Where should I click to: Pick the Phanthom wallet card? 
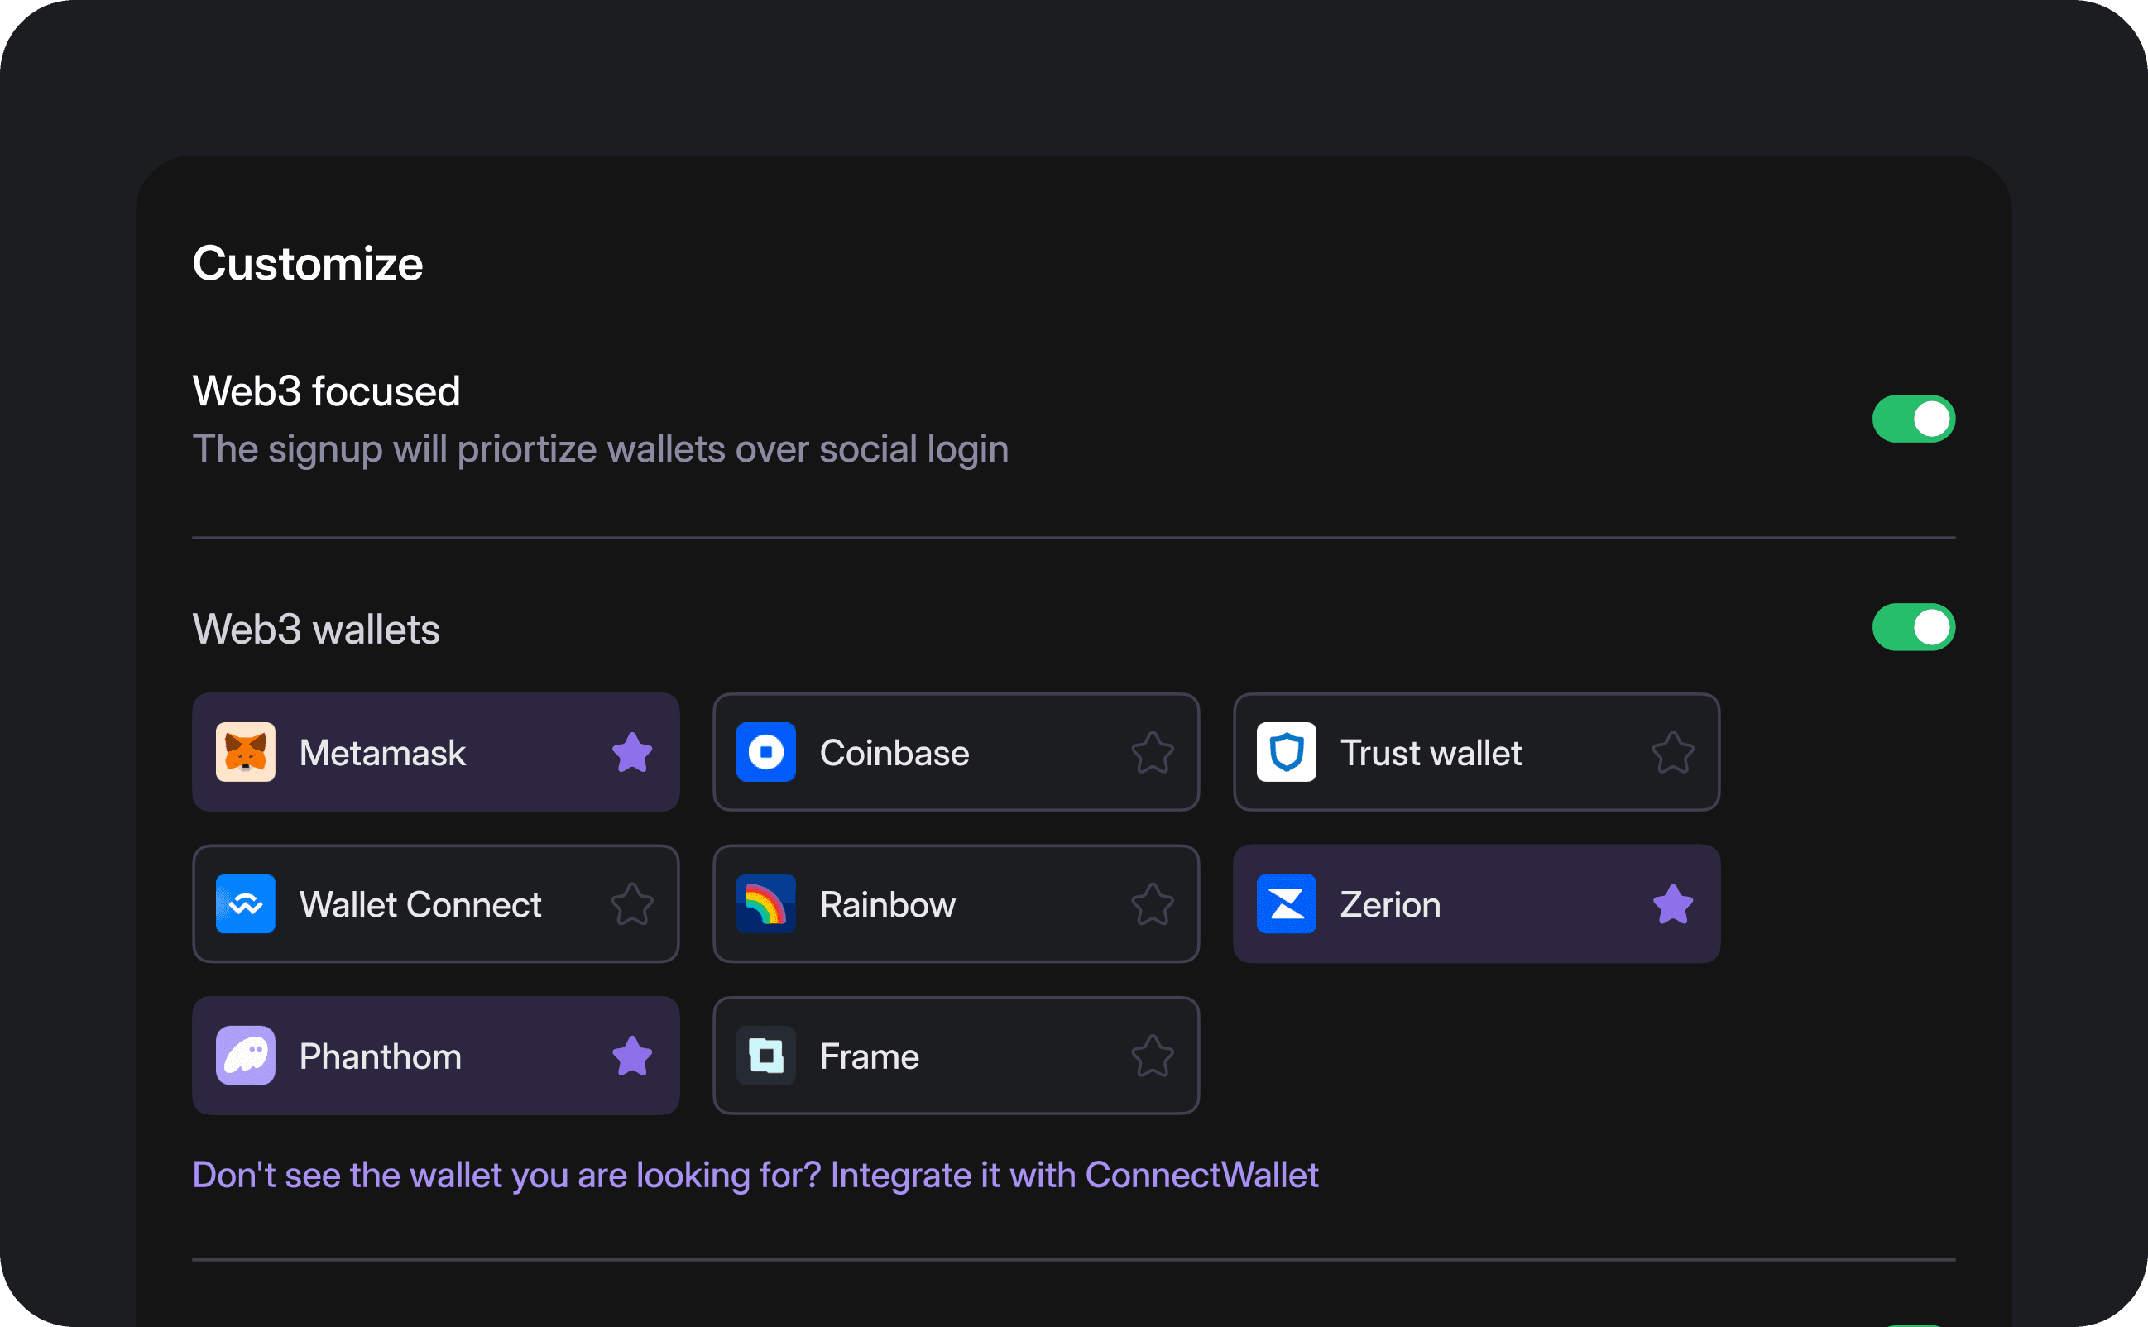(436, 1056)
